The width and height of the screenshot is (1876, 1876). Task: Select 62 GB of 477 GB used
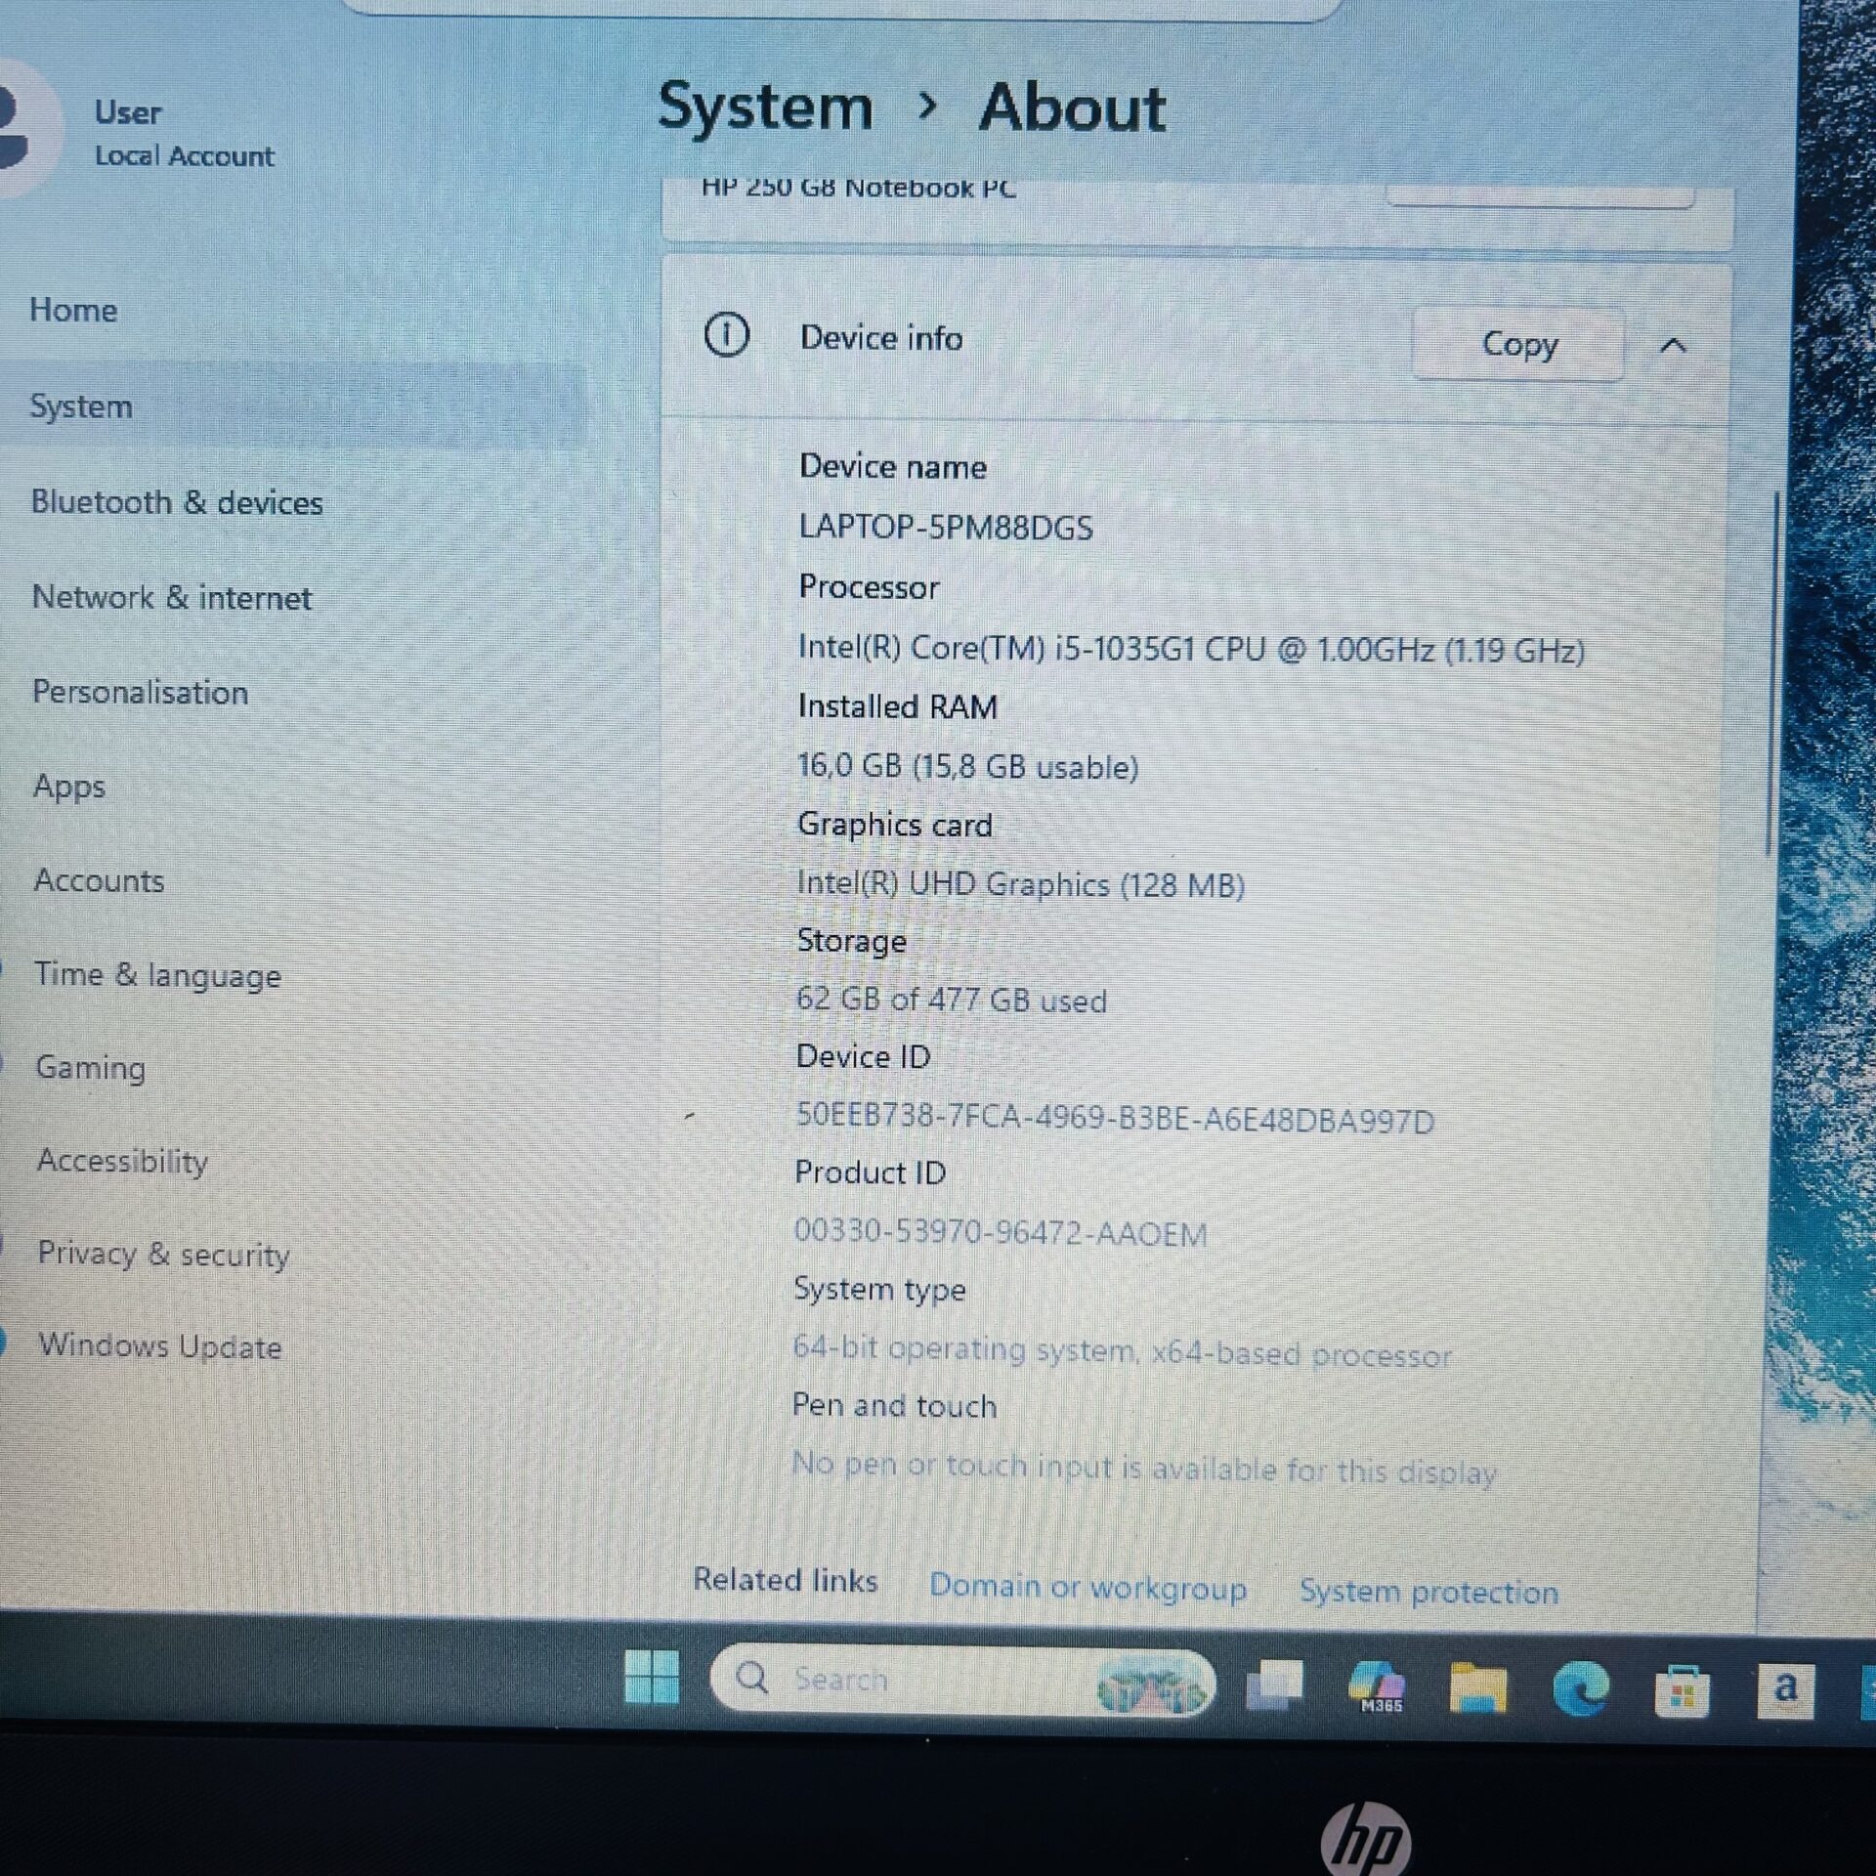coord(952,1000)
